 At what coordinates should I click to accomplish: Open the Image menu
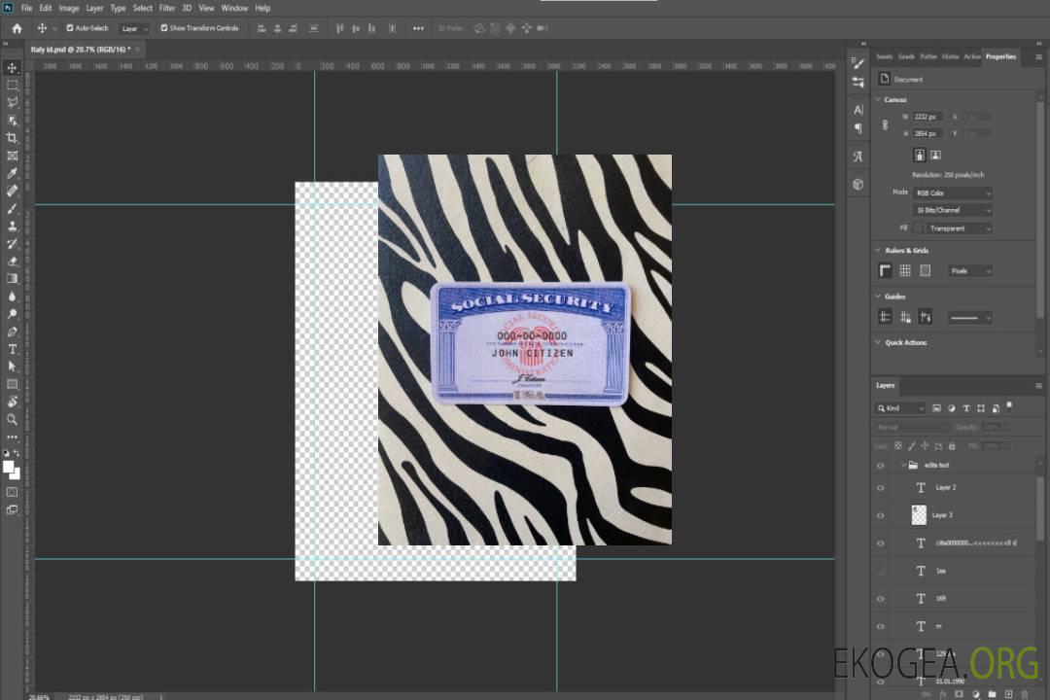coord(68,8)
